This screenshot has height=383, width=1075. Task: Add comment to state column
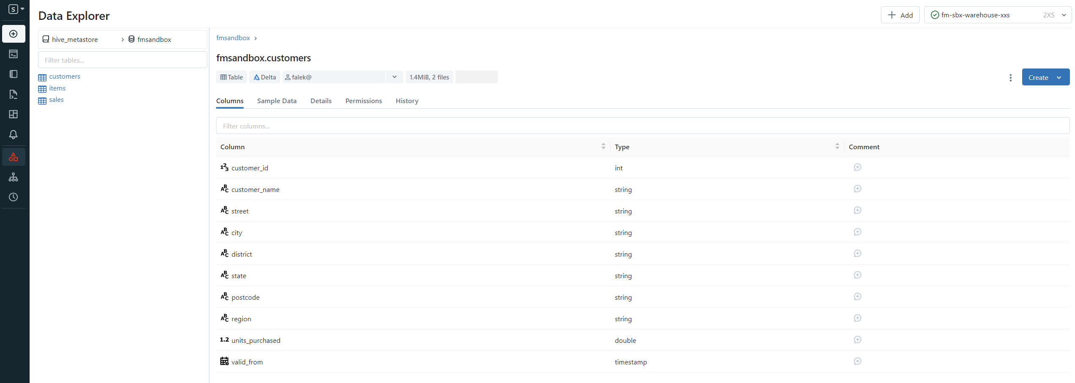pyautogui.click(x=858, y=275)
